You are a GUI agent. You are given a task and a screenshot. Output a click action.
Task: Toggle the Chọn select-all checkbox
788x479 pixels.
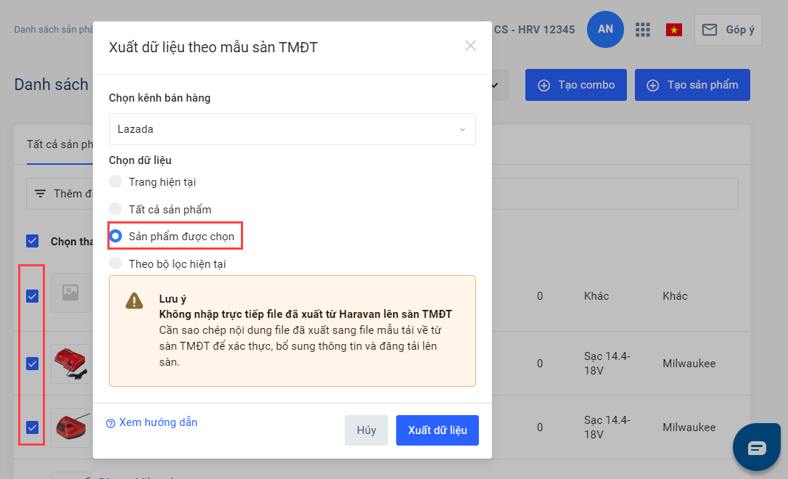(x=32, y=241)
